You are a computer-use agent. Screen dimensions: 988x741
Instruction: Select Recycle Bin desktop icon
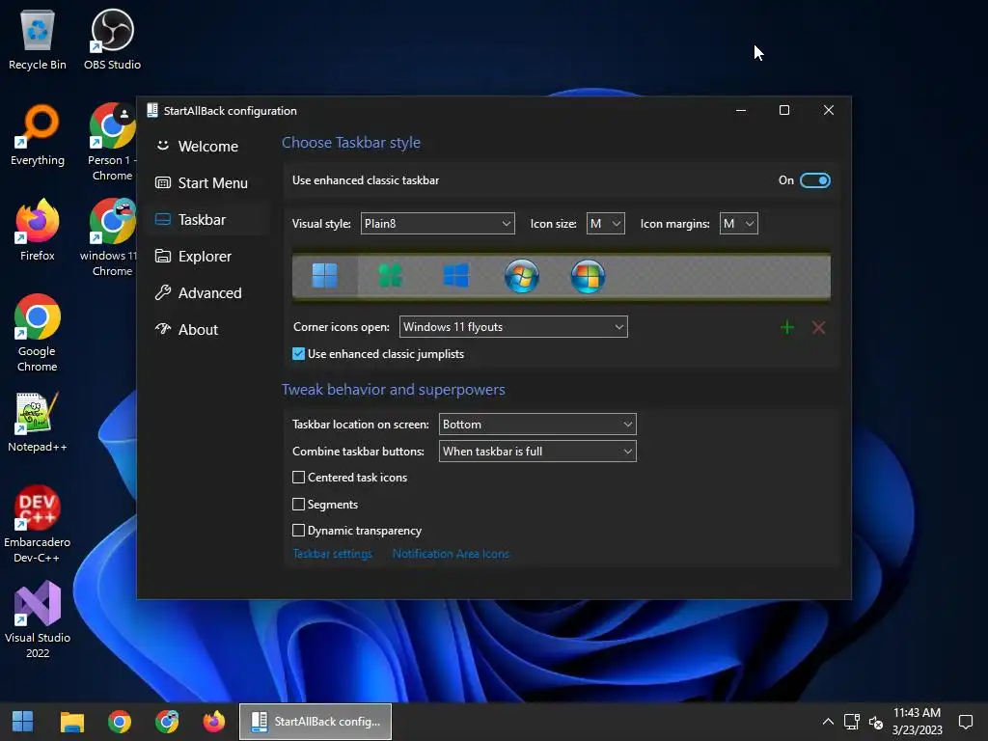click(x=38, y=39)
